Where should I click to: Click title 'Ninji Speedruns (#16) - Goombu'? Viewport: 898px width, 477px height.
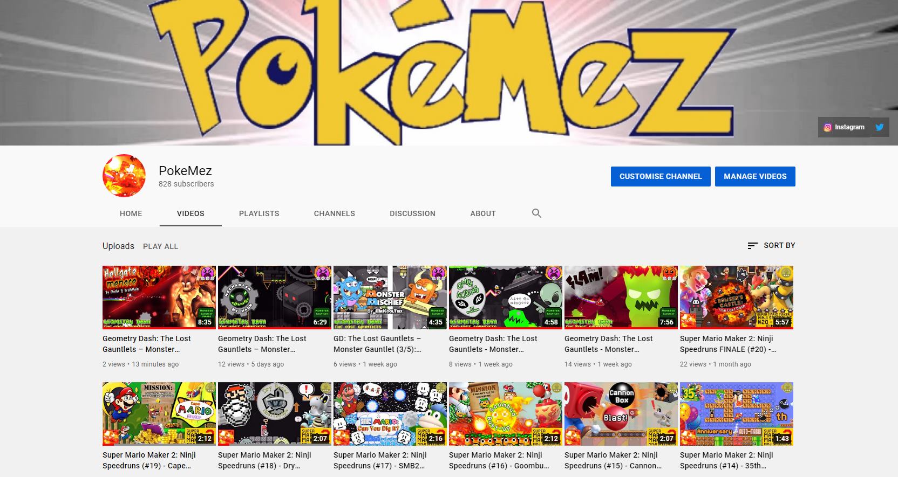pyautogui.click(x=499, y=460)
